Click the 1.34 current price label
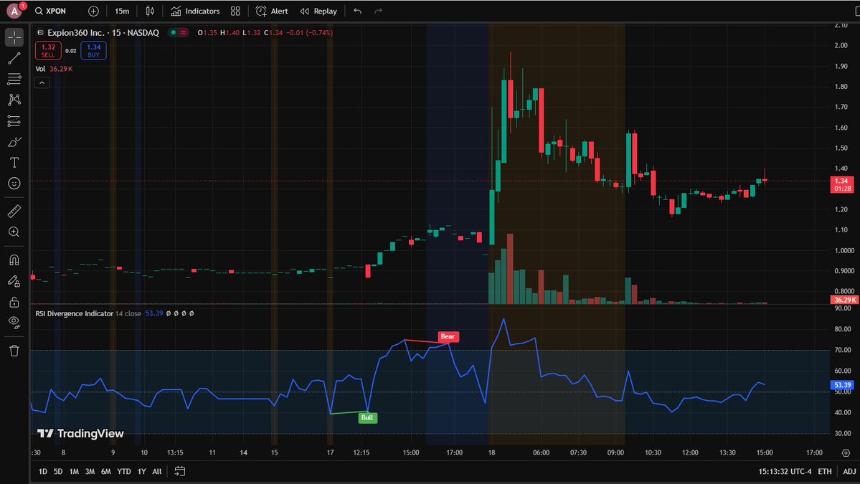Viewport: 860px width, 484px height. 842,185
